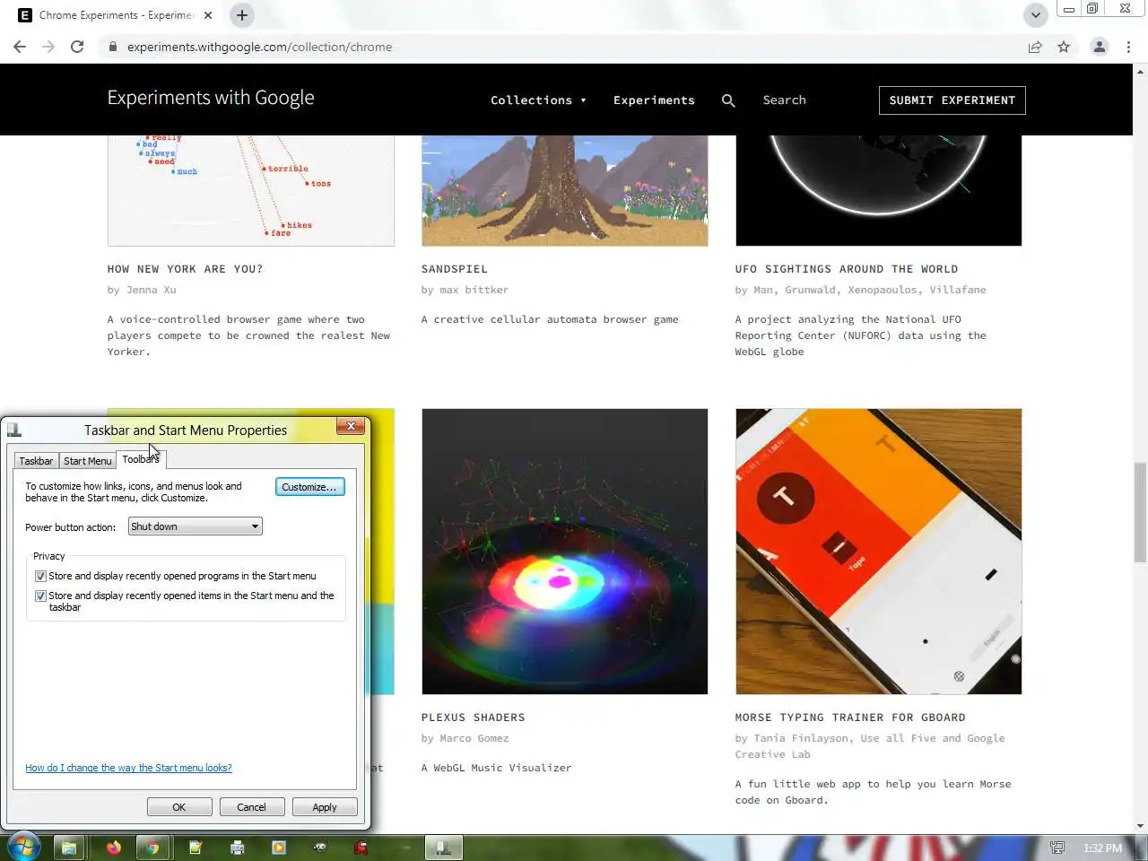Open the notepad icon on the taskbar
This screenshot has width=1148, height=861.
pyautogui.click(x=196, y=848)
